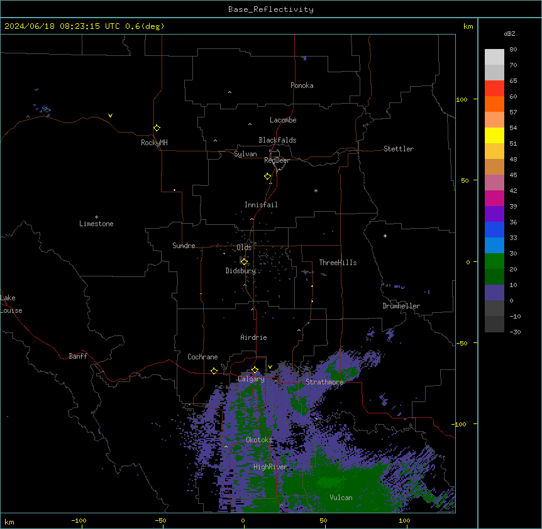Select the yellow 51-54 dBZ legend swatch
The image size is (542, 529).
pos(494,135)
